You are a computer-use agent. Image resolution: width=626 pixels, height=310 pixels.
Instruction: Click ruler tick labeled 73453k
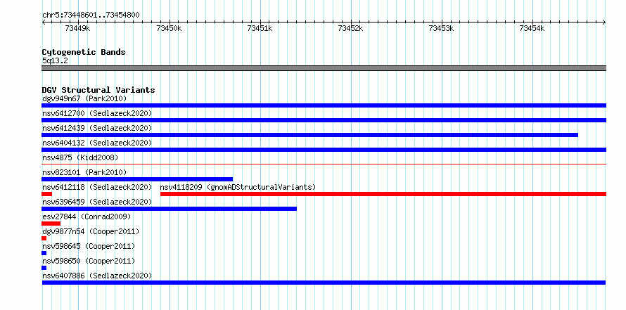[x=442, y=28]
